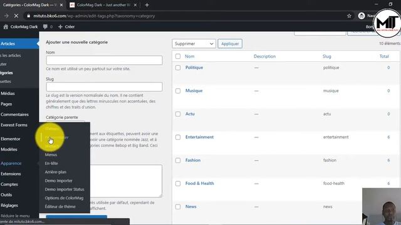
Task: Choose Menus from the Apparence flyout
Action: tap(51, 154)
